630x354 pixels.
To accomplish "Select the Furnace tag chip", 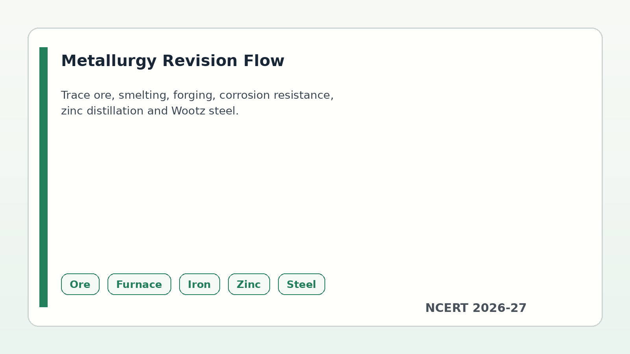I will click(139, 284).
